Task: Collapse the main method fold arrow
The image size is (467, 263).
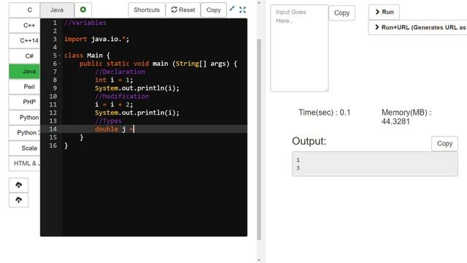Action: coord(60,64)
